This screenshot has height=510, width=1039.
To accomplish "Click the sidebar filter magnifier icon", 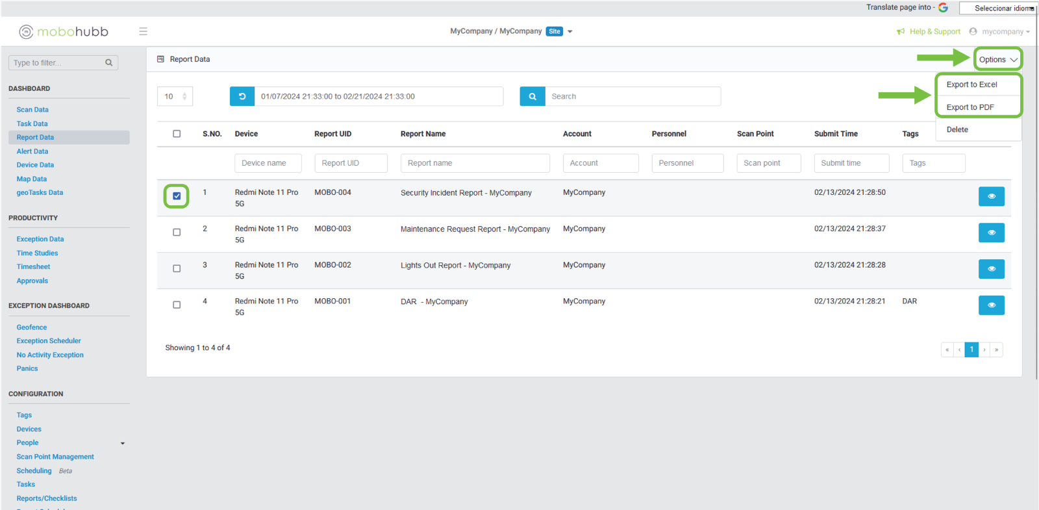I will (109, 63).
